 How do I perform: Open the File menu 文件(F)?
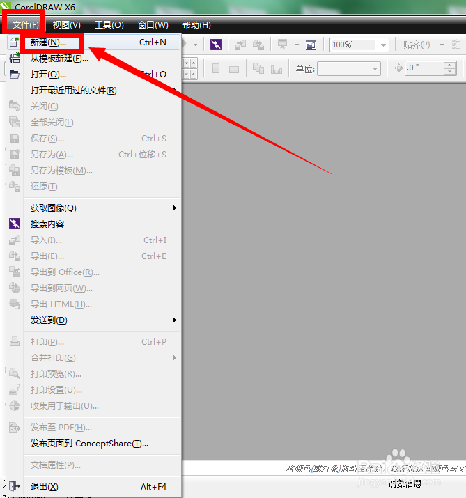tap(25, 25)
